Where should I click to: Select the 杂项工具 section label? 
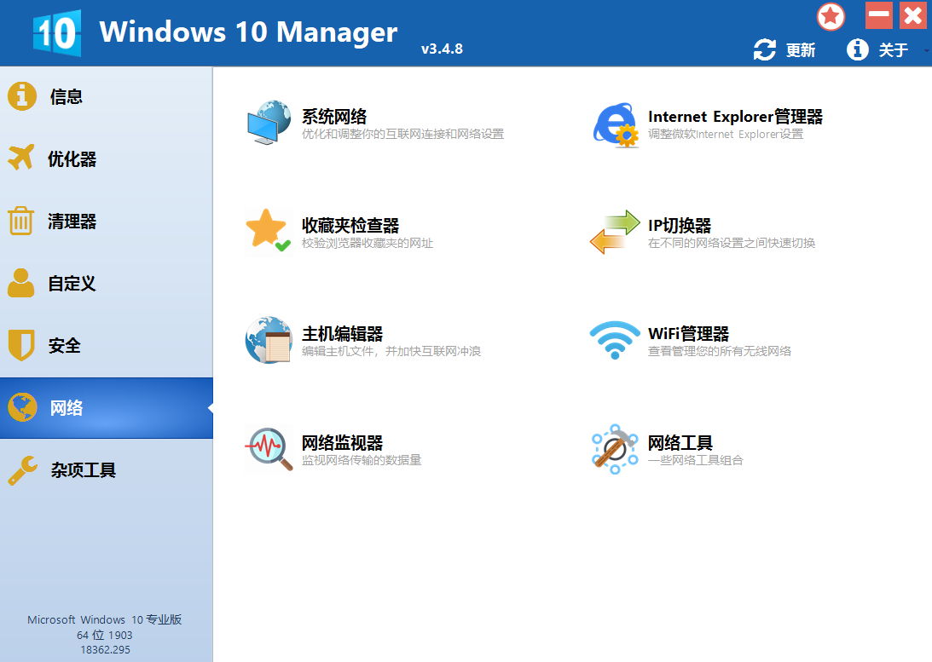(84, 470)
